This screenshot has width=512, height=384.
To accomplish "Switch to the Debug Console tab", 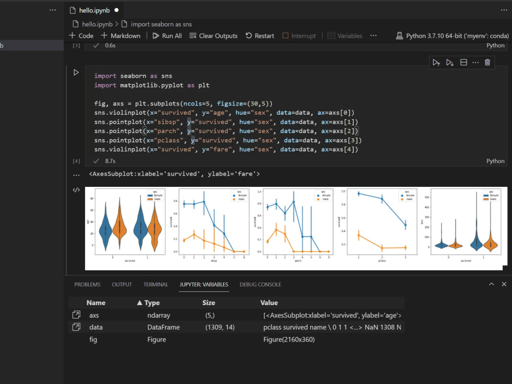I will (x=260, y=284).
